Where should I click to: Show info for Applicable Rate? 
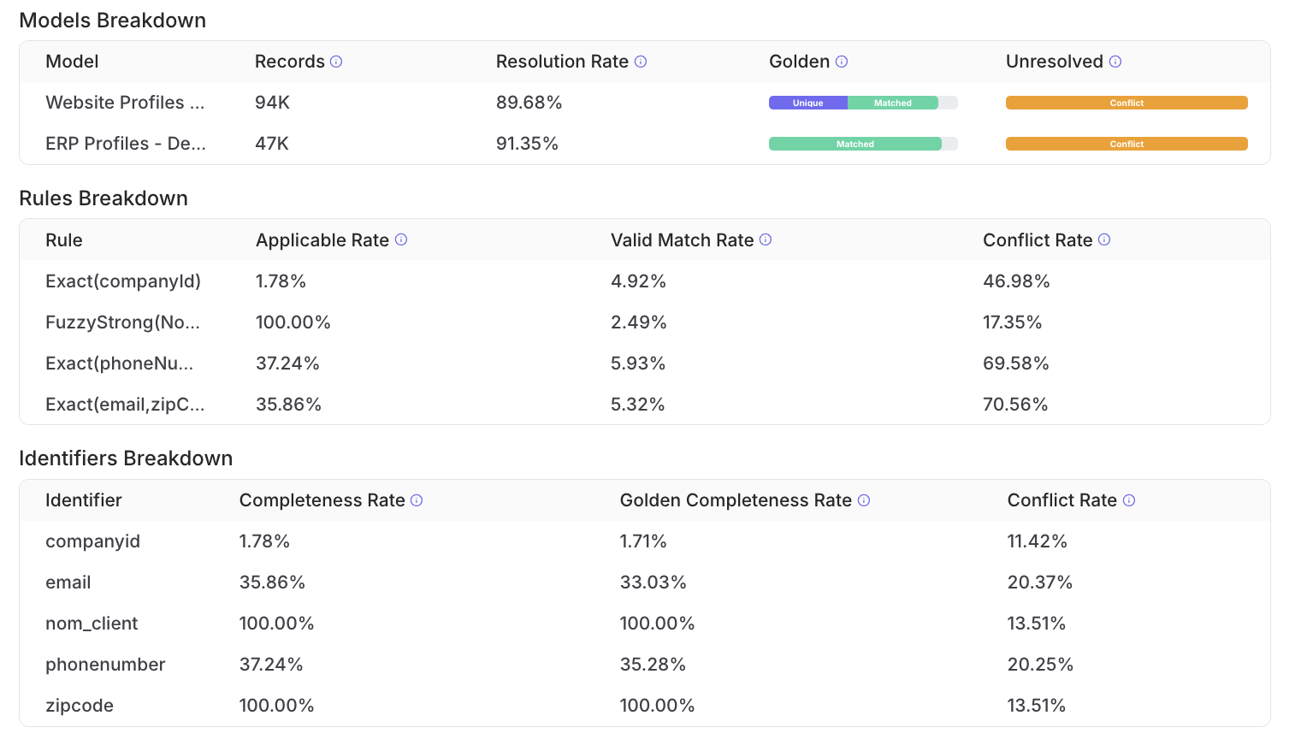pyautogui.click(x=401, y=239)
